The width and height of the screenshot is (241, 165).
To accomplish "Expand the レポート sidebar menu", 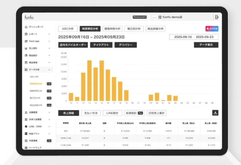I will coord(49,34).
